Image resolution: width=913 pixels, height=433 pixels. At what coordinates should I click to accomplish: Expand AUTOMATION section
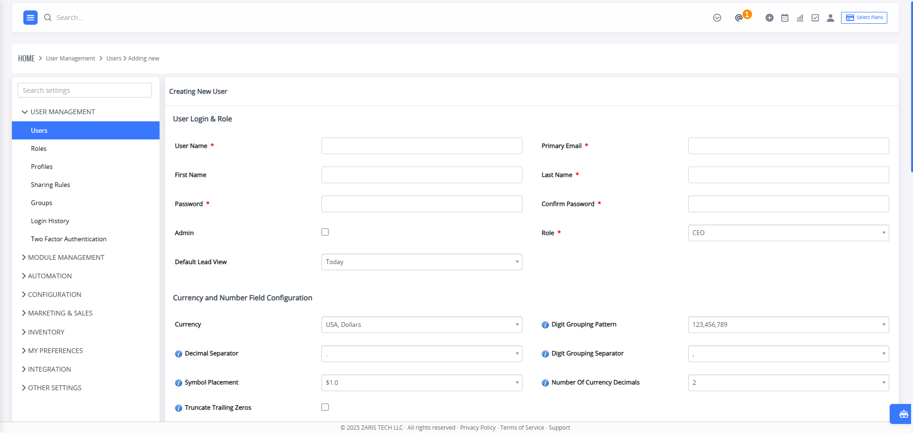tap(47, 276)
